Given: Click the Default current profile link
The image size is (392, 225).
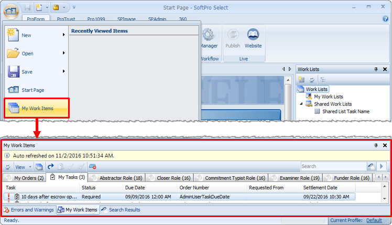Looking at the screenshot, I should pos(374,220).
